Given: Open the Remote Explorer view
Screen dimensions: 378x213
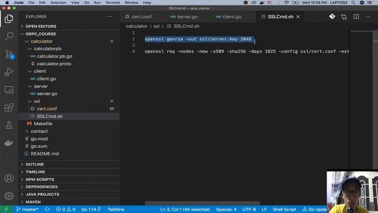Looking at the screenshot, I should point(9,90).
